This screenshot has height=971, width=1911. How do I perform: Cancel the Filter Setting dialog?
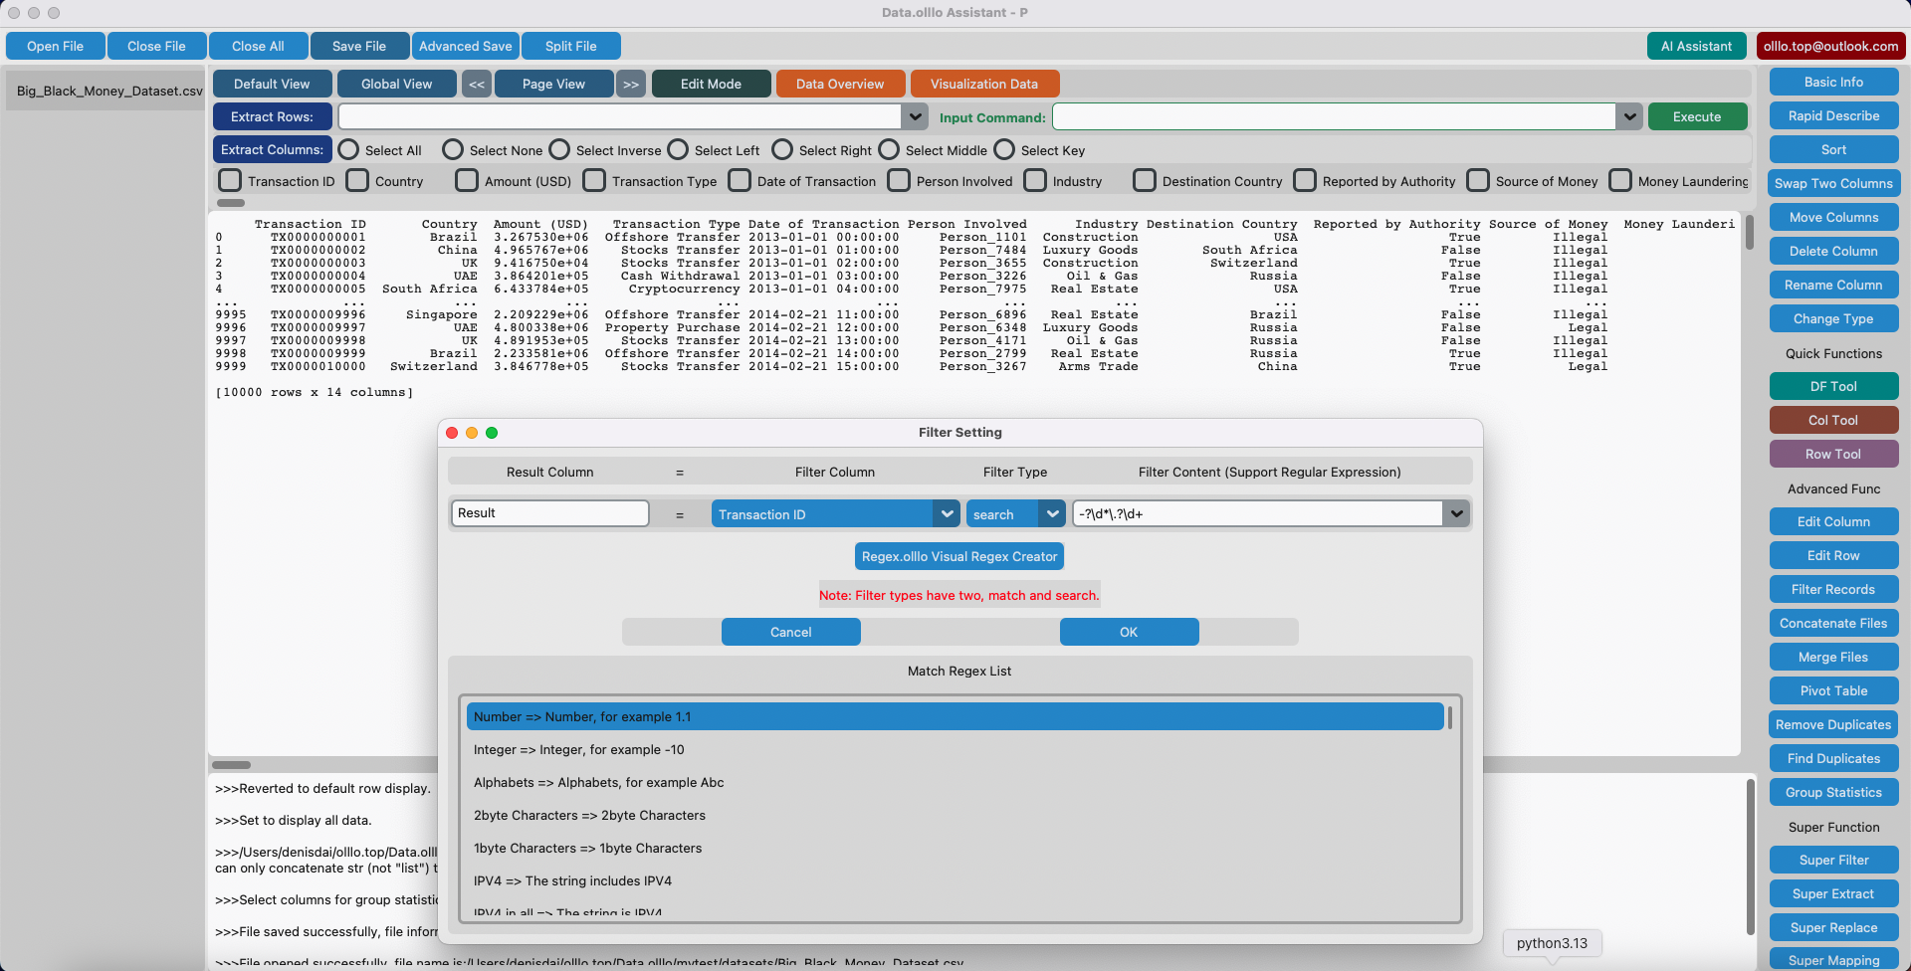[x=790, y=632]
